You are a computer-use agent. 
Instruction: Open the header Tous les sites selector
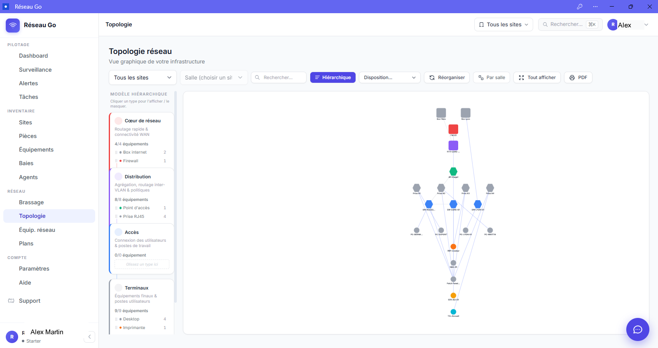[503, 25]
